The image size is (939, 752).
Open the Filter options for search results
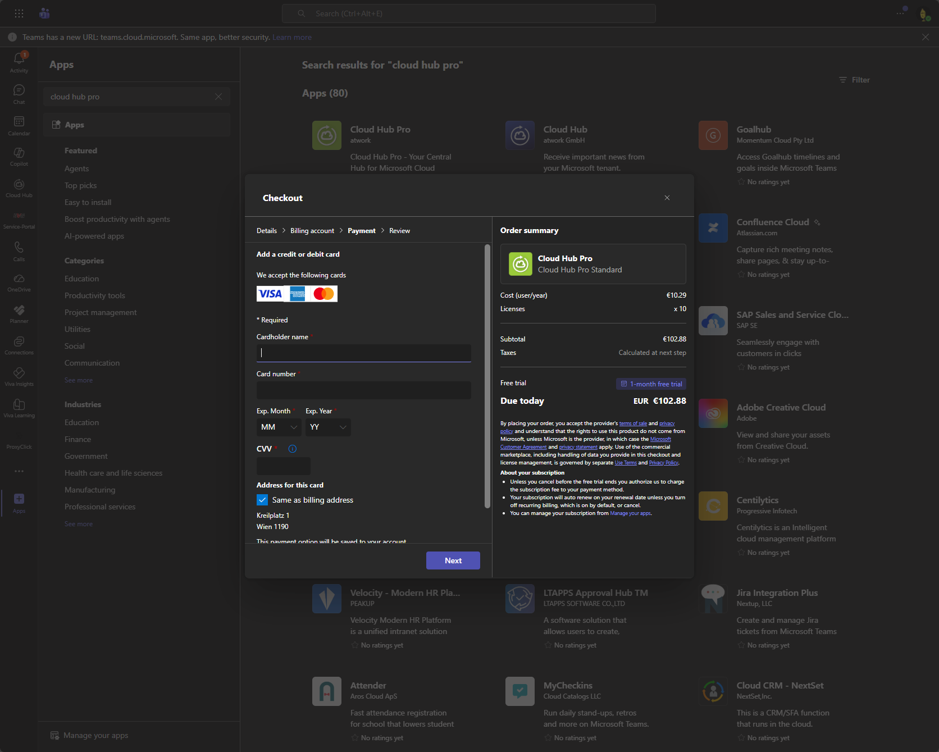pyautogui.click(x=854, y=80)
